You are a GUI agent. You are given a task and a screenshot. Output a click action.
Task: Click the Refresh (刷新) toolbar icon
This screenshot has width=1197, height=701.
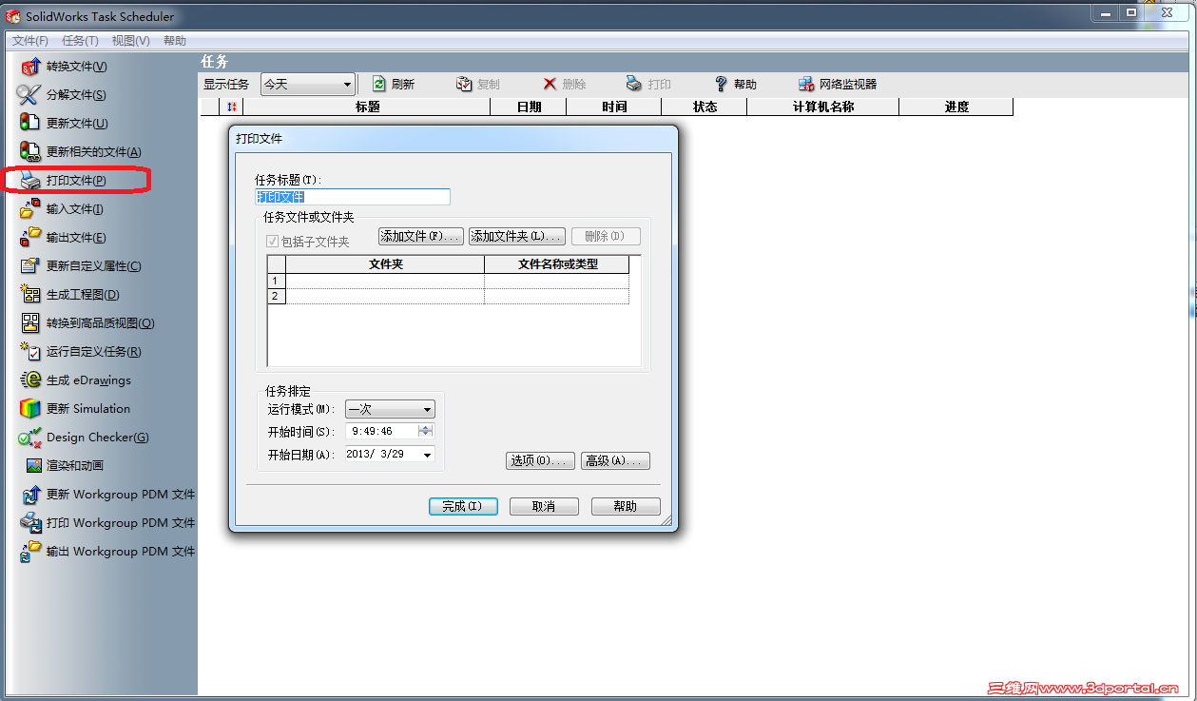378,84
